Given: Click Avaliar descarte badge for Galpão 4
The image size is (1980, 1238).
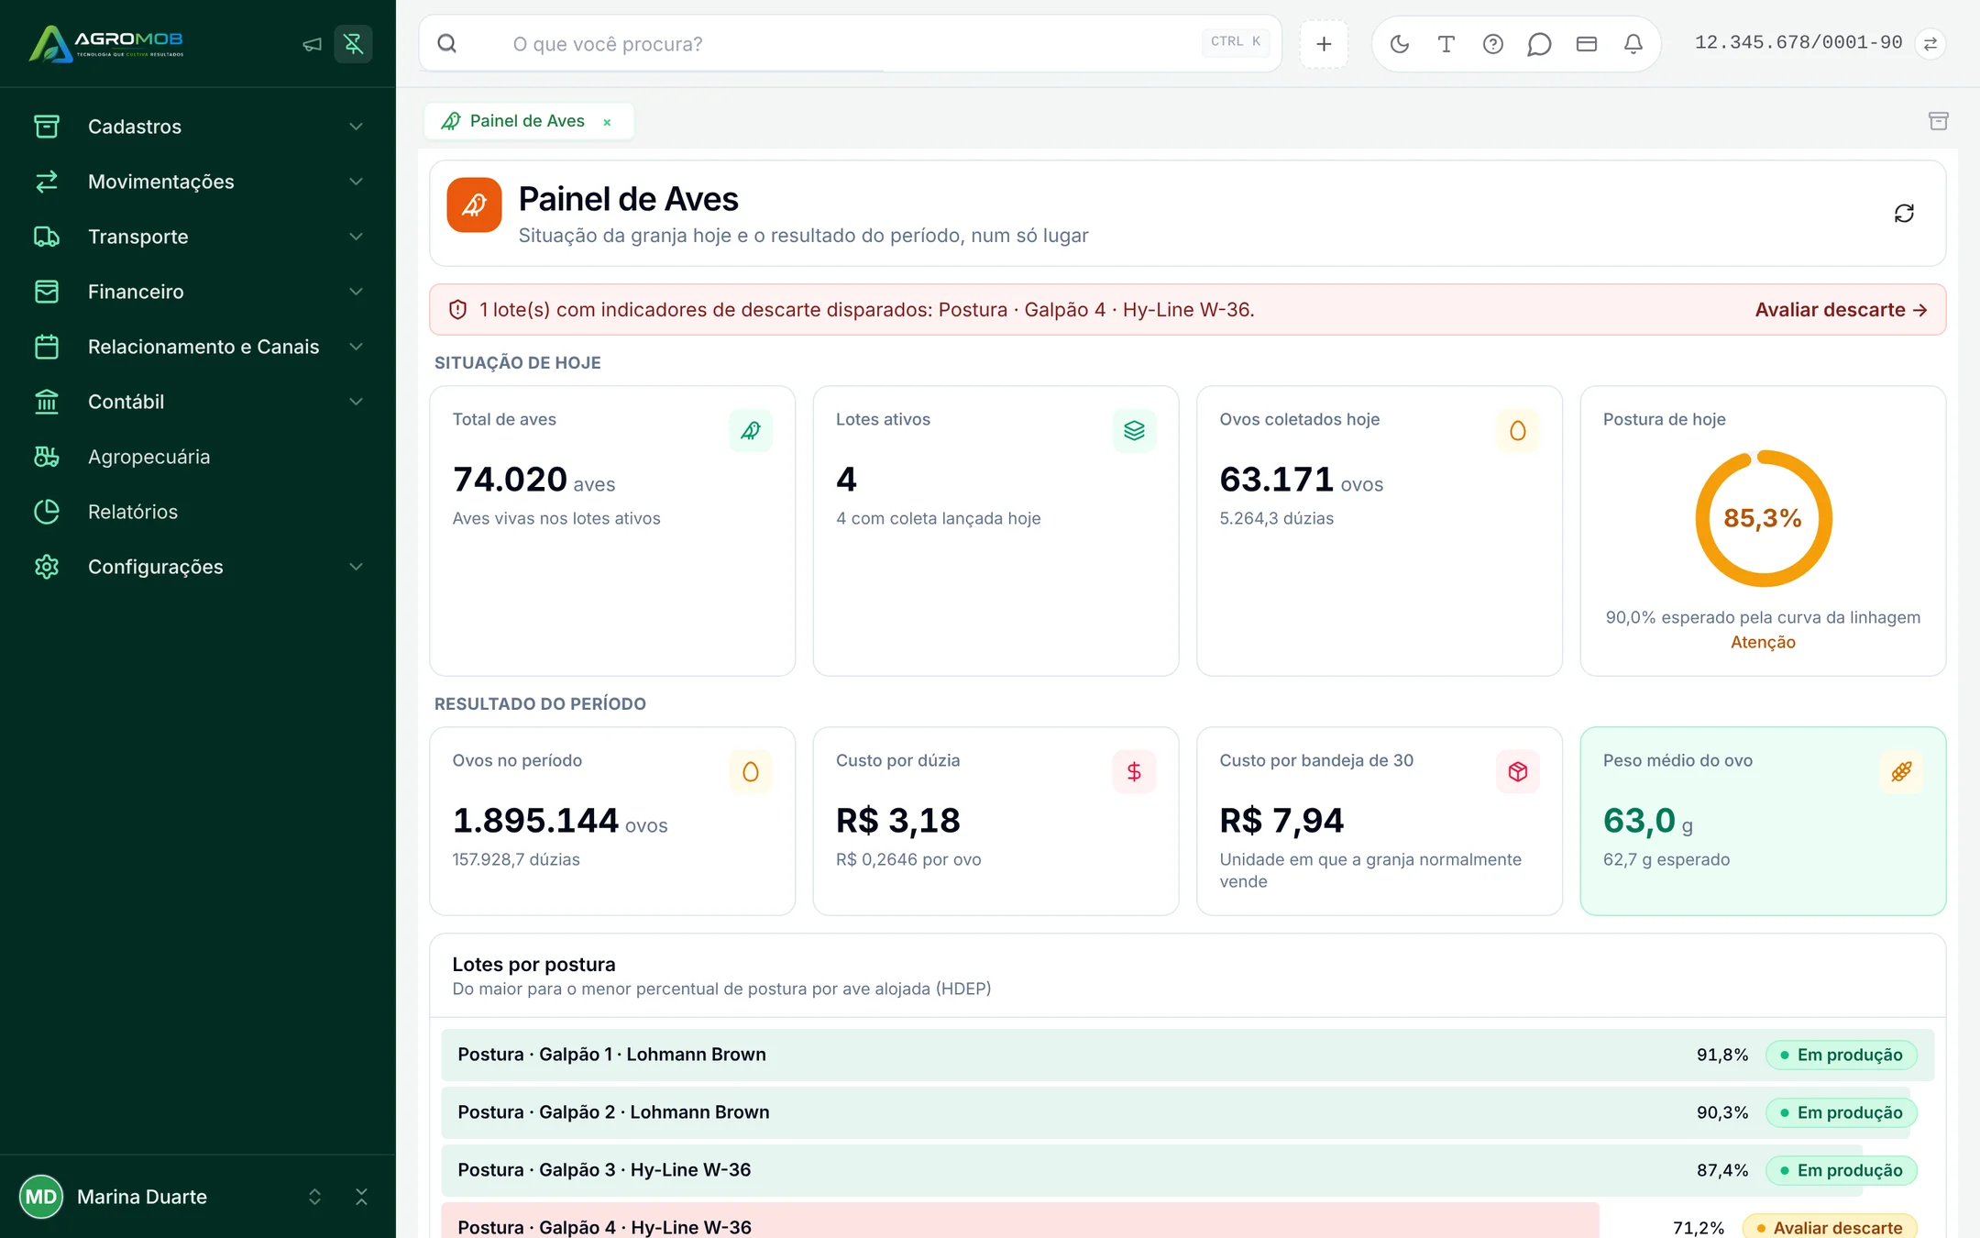Looking at the screenshot, I should 1829,1227.
